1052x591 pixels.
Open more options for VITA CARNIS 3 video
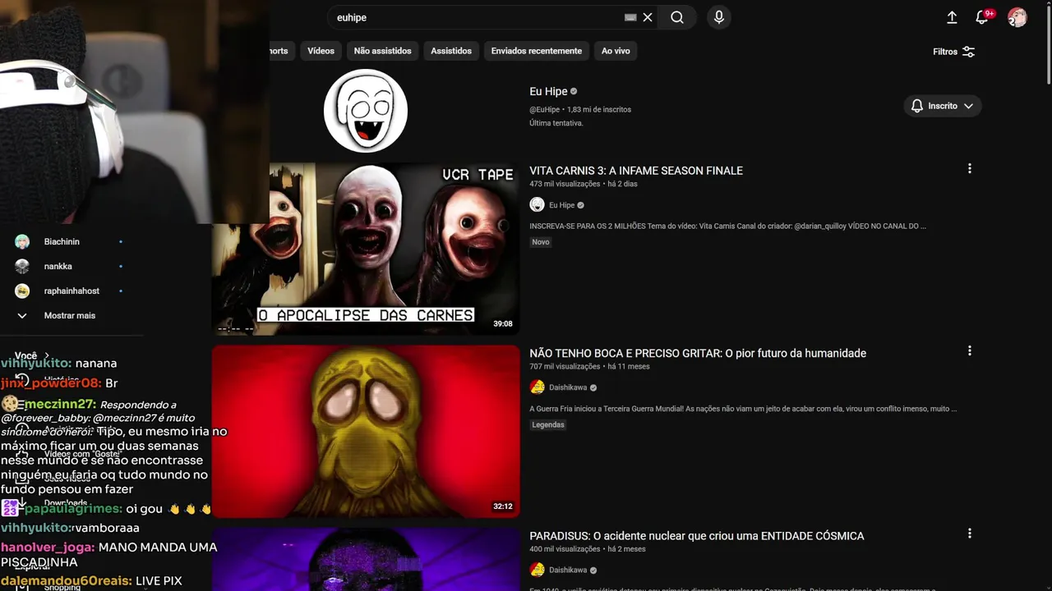970,168
